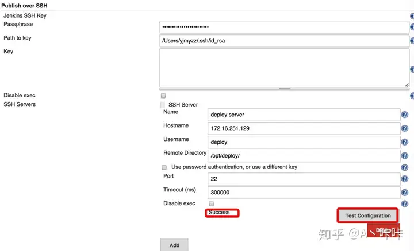Toggle the top-level Disable exec checkbox
The image size is (414, 251).
[x=163, y=96]
